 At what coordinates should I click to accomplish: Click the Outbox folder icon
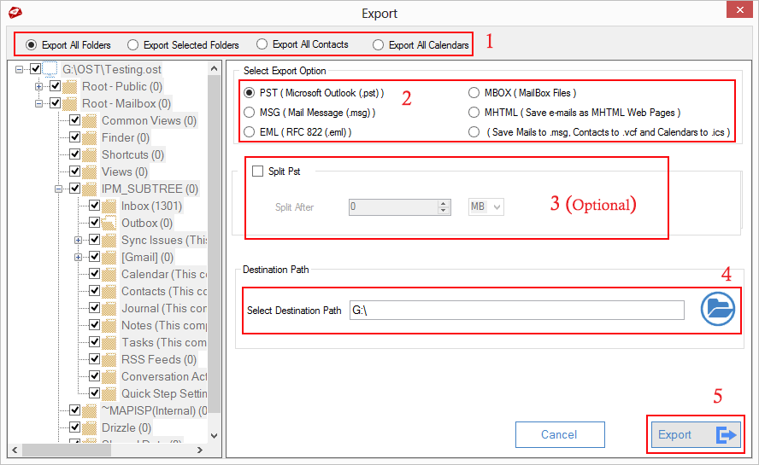109,223
